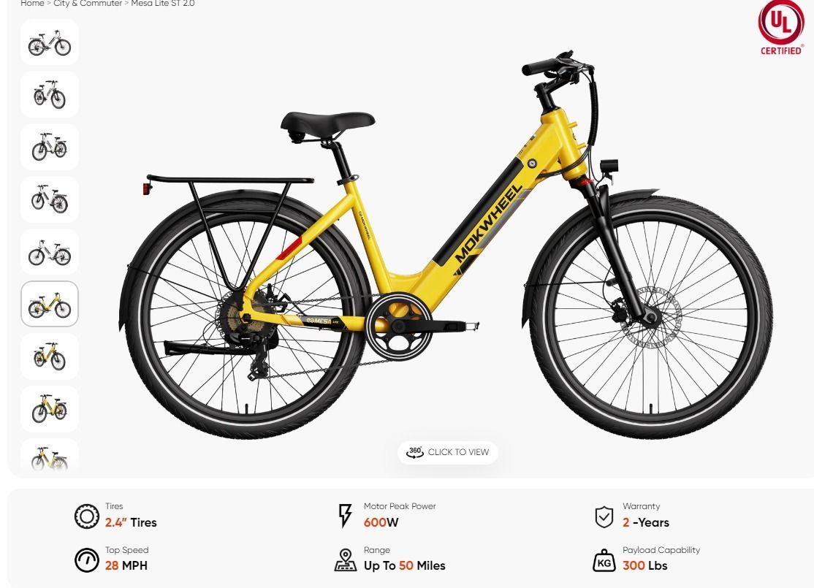Select the second thumbnail of angled white bike
The height and width of the screenshot is (588, 814).
click(x=49, y=94)
